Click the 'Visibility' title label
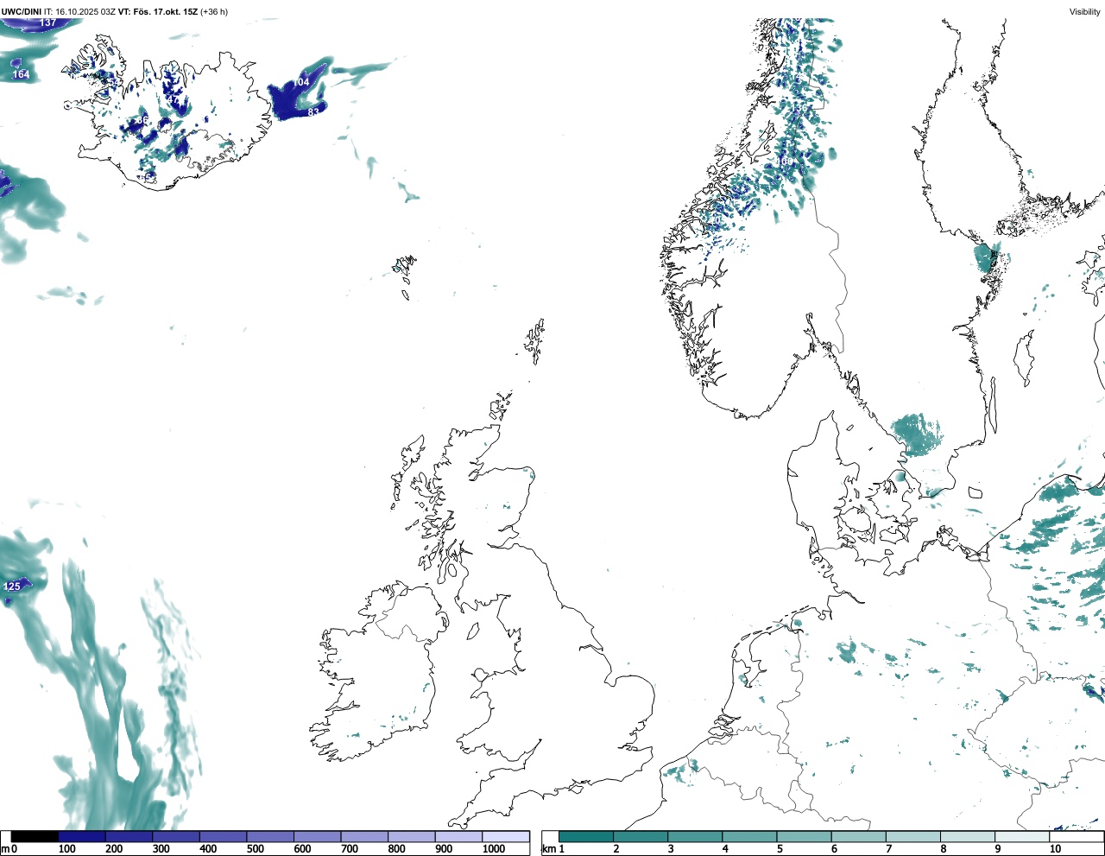 [1085, 12]
